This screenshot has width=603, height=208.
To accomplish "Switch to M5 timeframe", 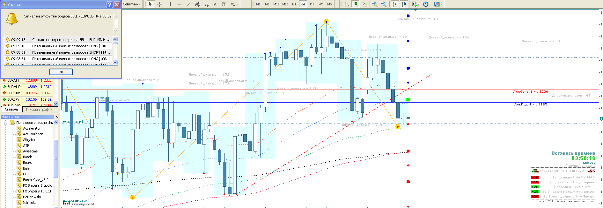I will 267,4.
